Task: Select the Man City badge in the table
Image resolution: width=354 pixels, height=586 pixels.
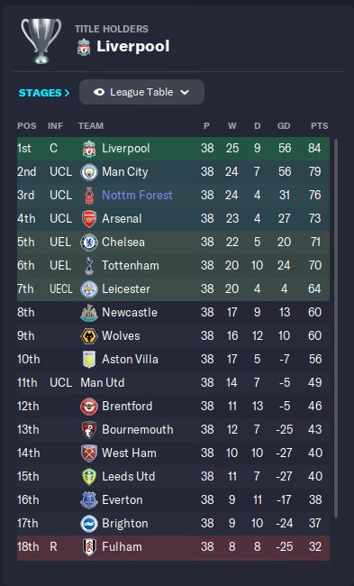Action: pyautogui.click(x=89, y=172)
